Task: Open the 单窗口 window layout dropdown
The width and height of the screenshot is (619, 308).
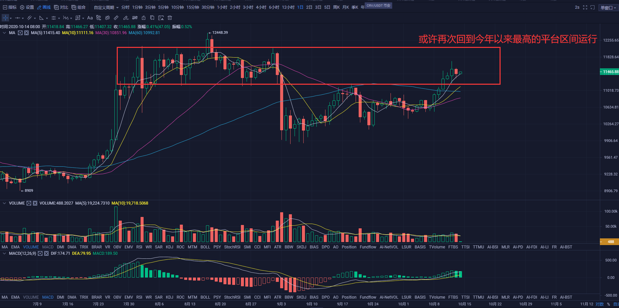Action: tap(608, 8)
